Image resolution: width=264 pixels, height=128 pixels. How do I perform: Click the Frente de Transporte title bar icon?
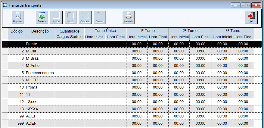tap(5, 5)
